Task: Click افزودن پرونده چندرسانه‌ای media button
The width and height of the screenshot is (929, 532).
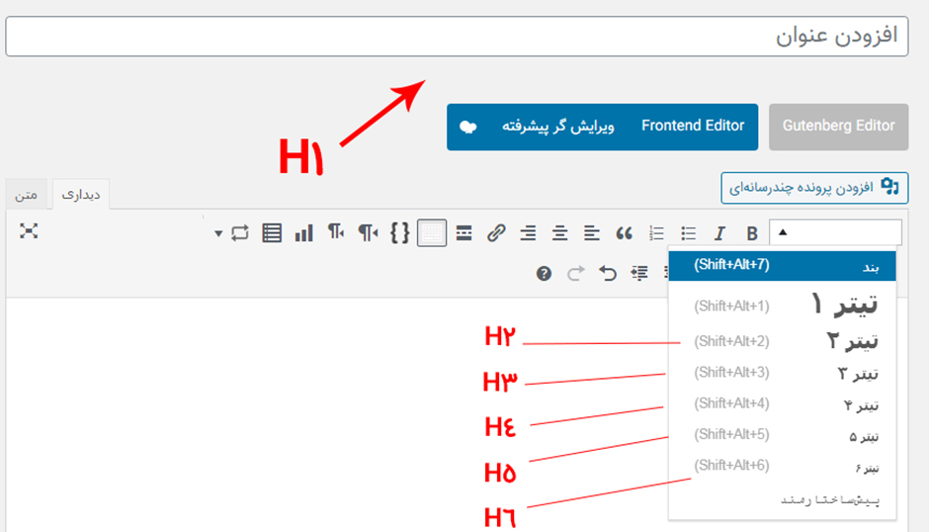Action: tap(814, 188)
